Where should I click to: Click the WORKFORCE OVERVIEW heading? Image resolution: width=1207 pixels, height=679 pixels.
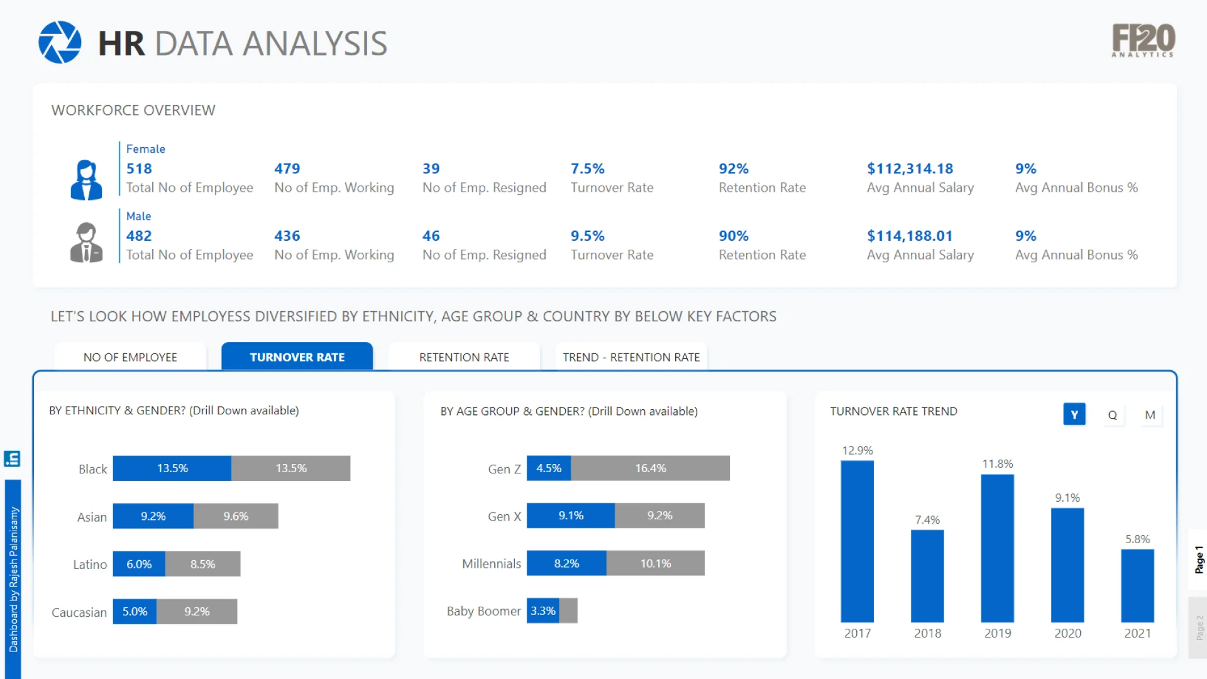(x=133, y=110)
